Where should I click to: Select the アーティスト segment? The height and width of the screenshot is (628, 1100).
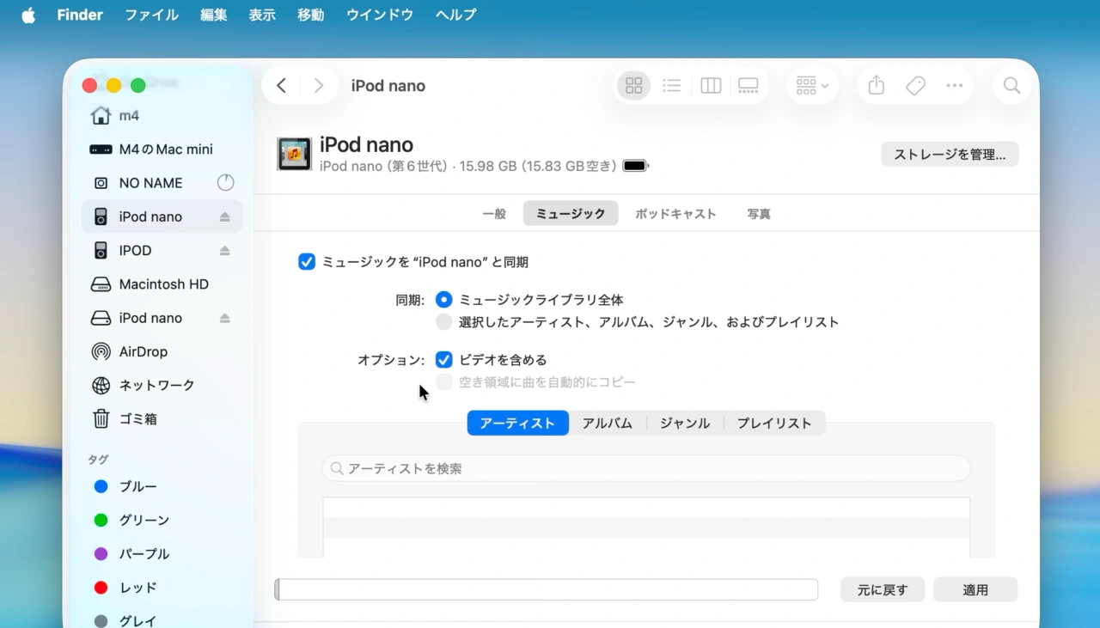pos(518,424)
